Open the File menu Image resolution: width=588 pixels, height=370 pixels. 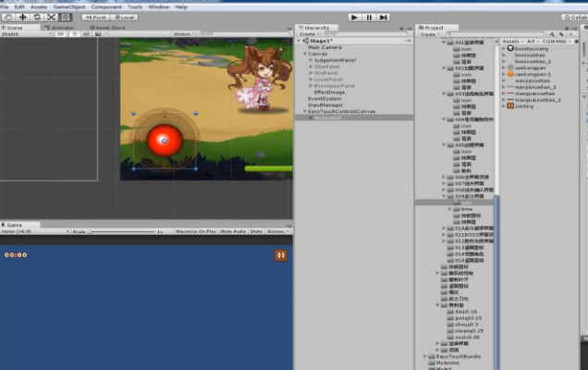pyautogui.click(x=5, y=6)
